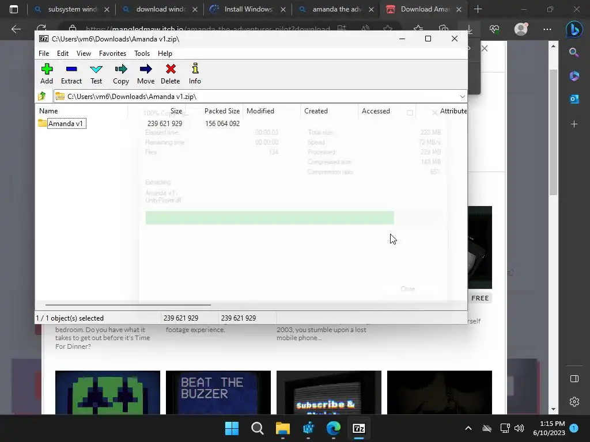
Task: Click the red Delete icon
Action: click(171, 74)
